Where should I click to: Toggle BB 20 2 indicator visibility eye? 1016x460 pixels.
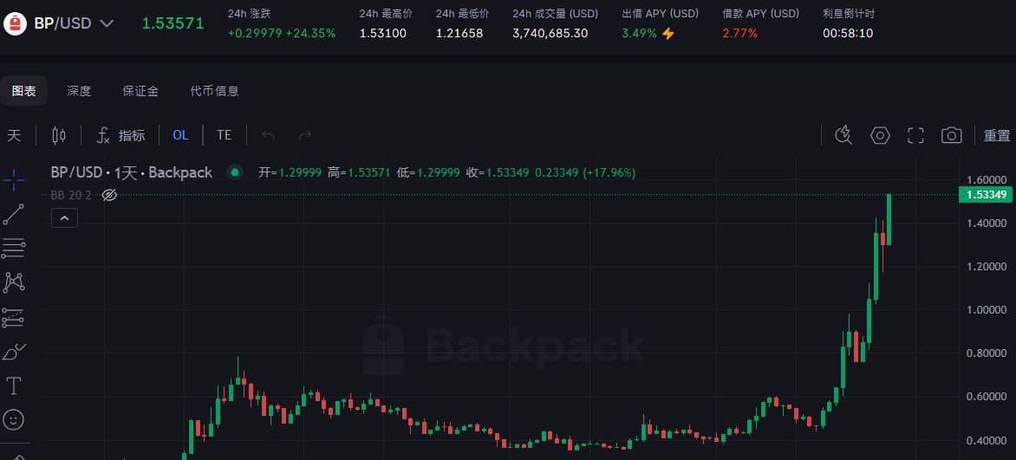pyautogui.click(x=109, y=195)
